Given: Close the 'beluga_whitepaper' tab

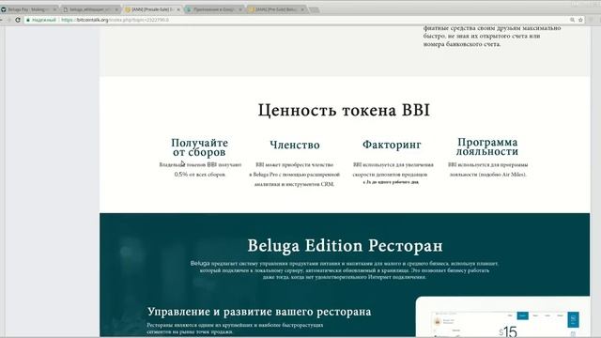Looking at the screenshot, I should pos(116,9).
